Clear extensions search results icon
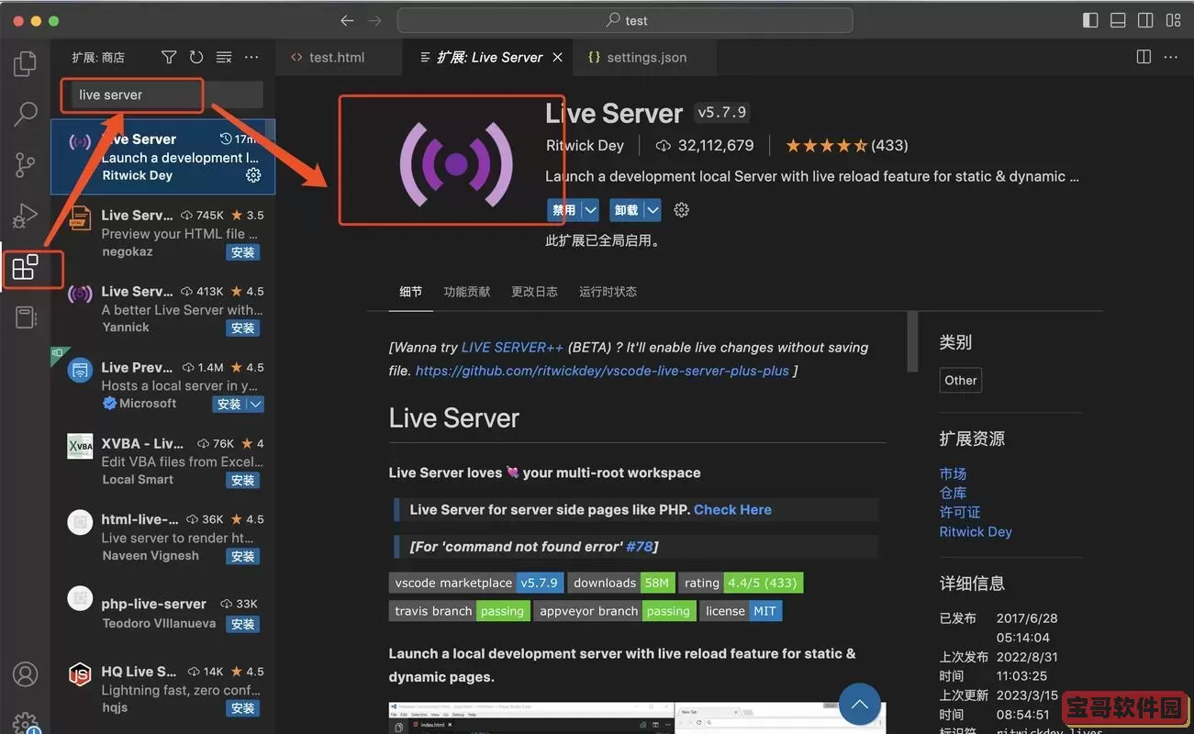This screenshot has height=734, width=1194. [x=224, y=57]
